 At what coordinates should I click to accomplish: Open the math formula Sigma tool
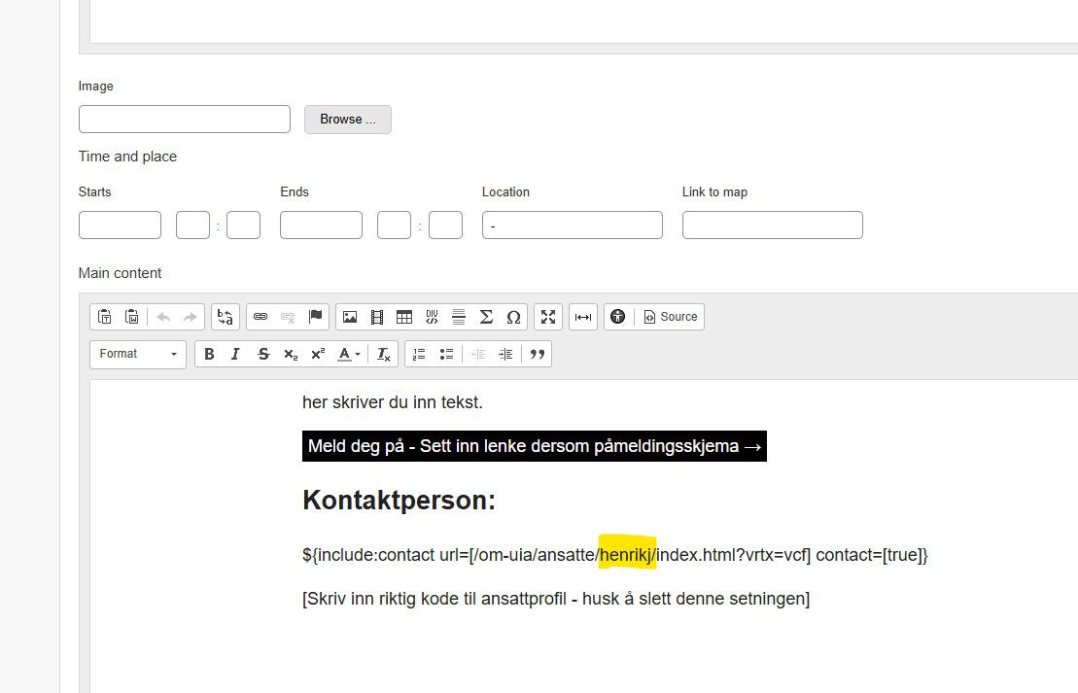[486, 317]
